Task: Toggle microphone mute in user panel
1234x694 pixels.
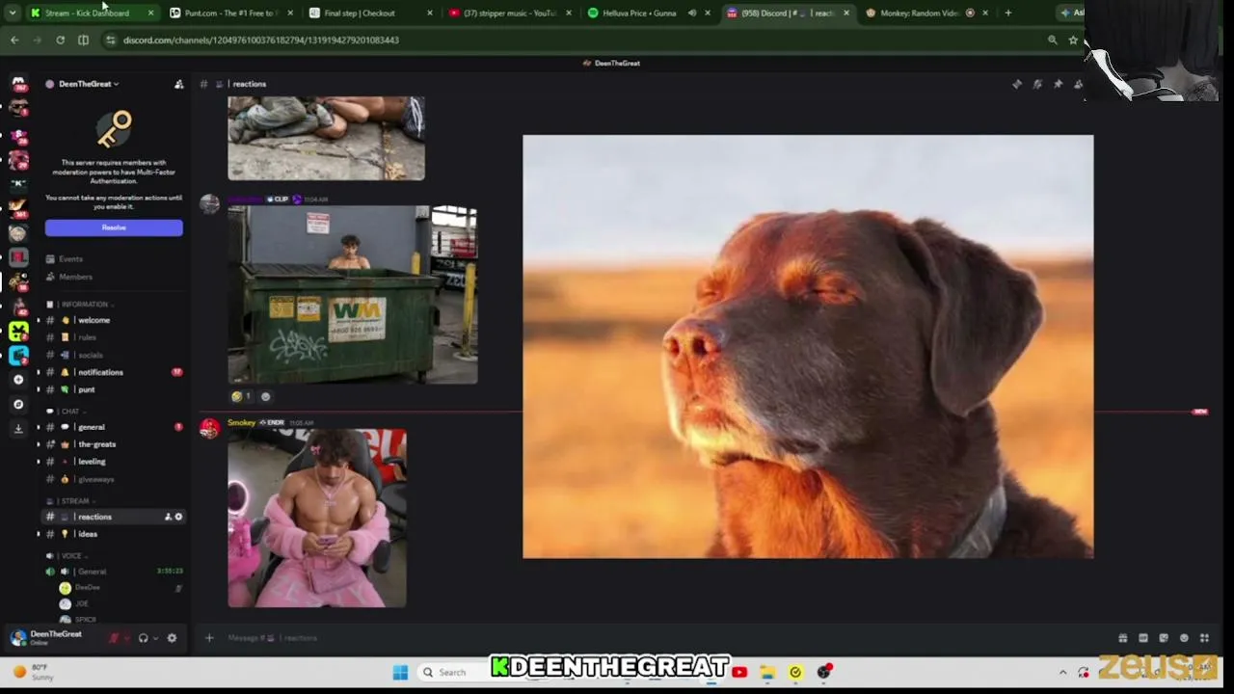Action: point(115,637)
